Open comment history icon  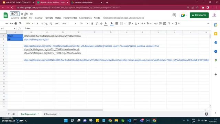(x=174, y=15)
